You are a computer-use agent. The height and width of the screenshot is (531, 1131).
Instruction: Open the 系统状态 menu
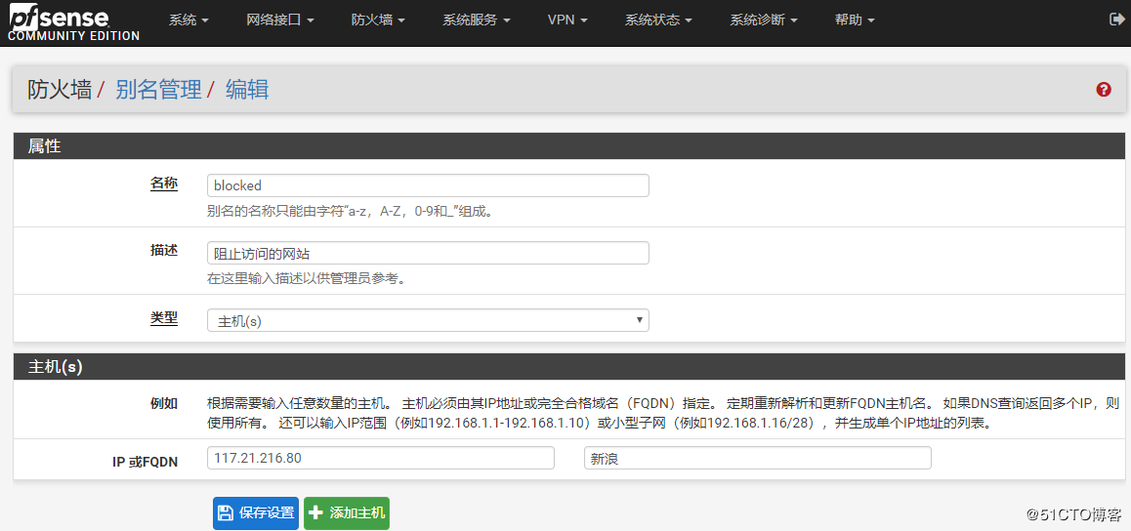pyautogui.click(x=658, y=20)
